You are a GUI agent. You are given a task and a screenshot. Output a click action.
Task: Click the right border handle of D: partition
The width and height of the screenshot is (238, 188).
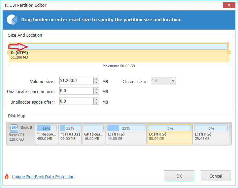click(229, 52)
